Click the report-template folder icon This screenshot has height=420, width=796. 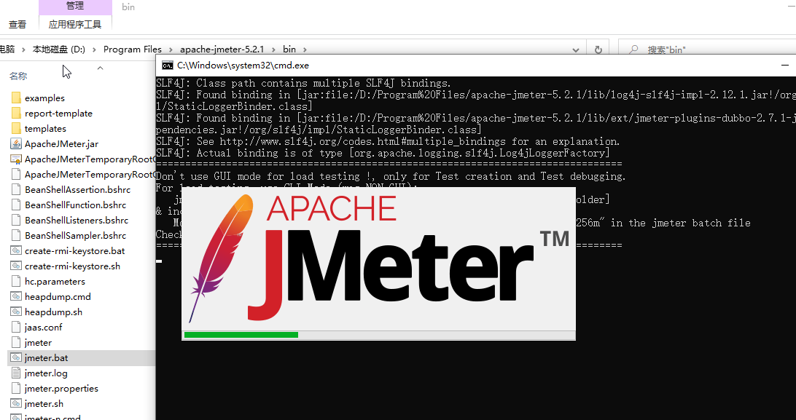point(16,113)
